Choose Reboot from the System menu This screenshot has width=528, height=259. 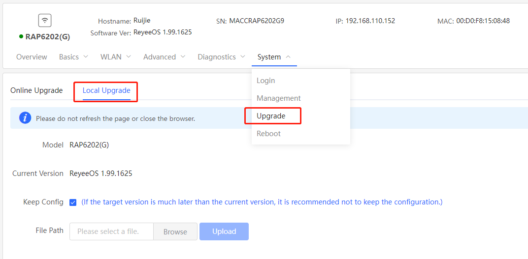pyautogui.click(x=268, y=134)
